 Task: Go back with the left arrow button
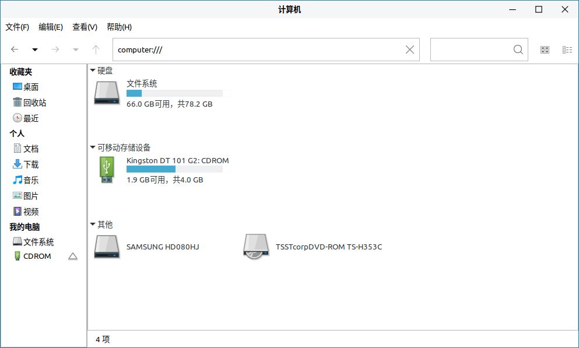coord(15,50)
